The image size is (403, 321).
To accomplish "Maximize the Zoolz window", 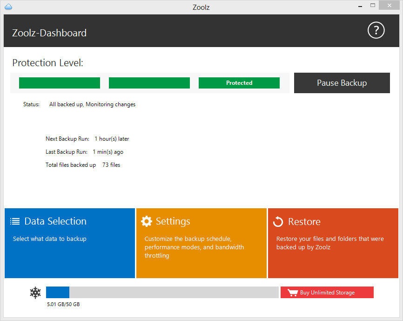I will tap(373, 6).
